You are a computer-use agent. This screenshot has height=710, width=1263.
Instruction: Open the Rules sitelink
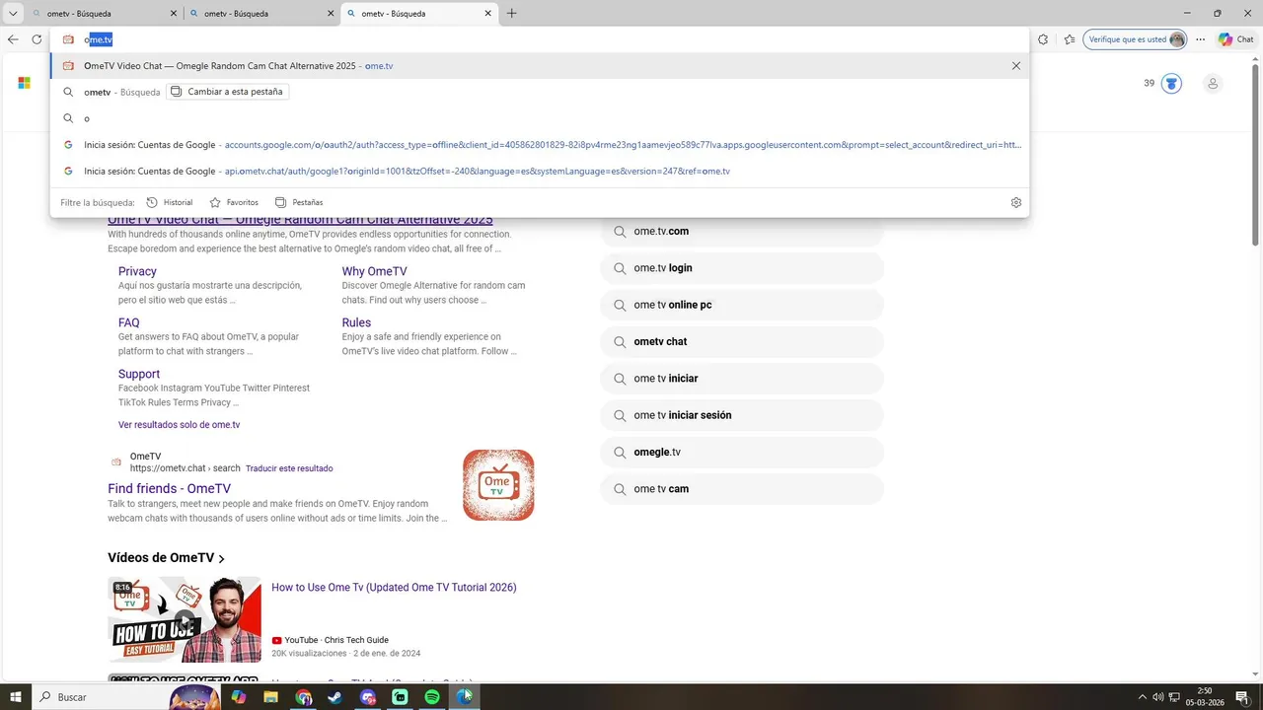click(356, 322)
